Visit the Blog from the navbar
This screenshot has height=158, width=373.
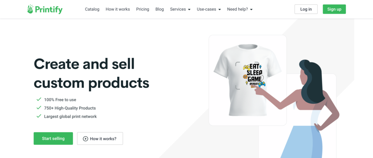pos(160,9)
